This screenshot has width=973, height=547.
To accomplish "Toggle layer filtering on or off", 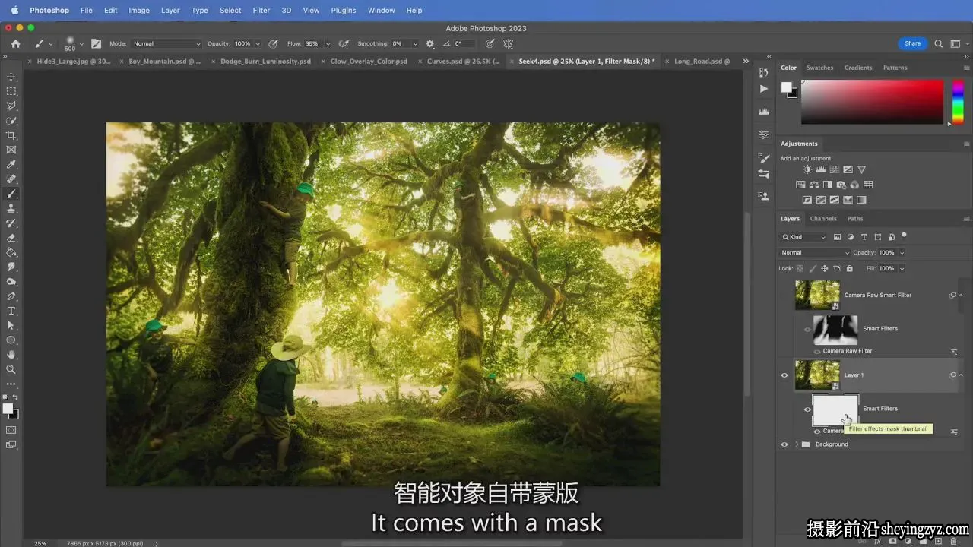I will [x=904, y=236].
